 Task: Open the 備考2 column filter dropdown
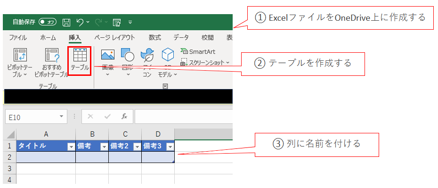coord(137,147)
